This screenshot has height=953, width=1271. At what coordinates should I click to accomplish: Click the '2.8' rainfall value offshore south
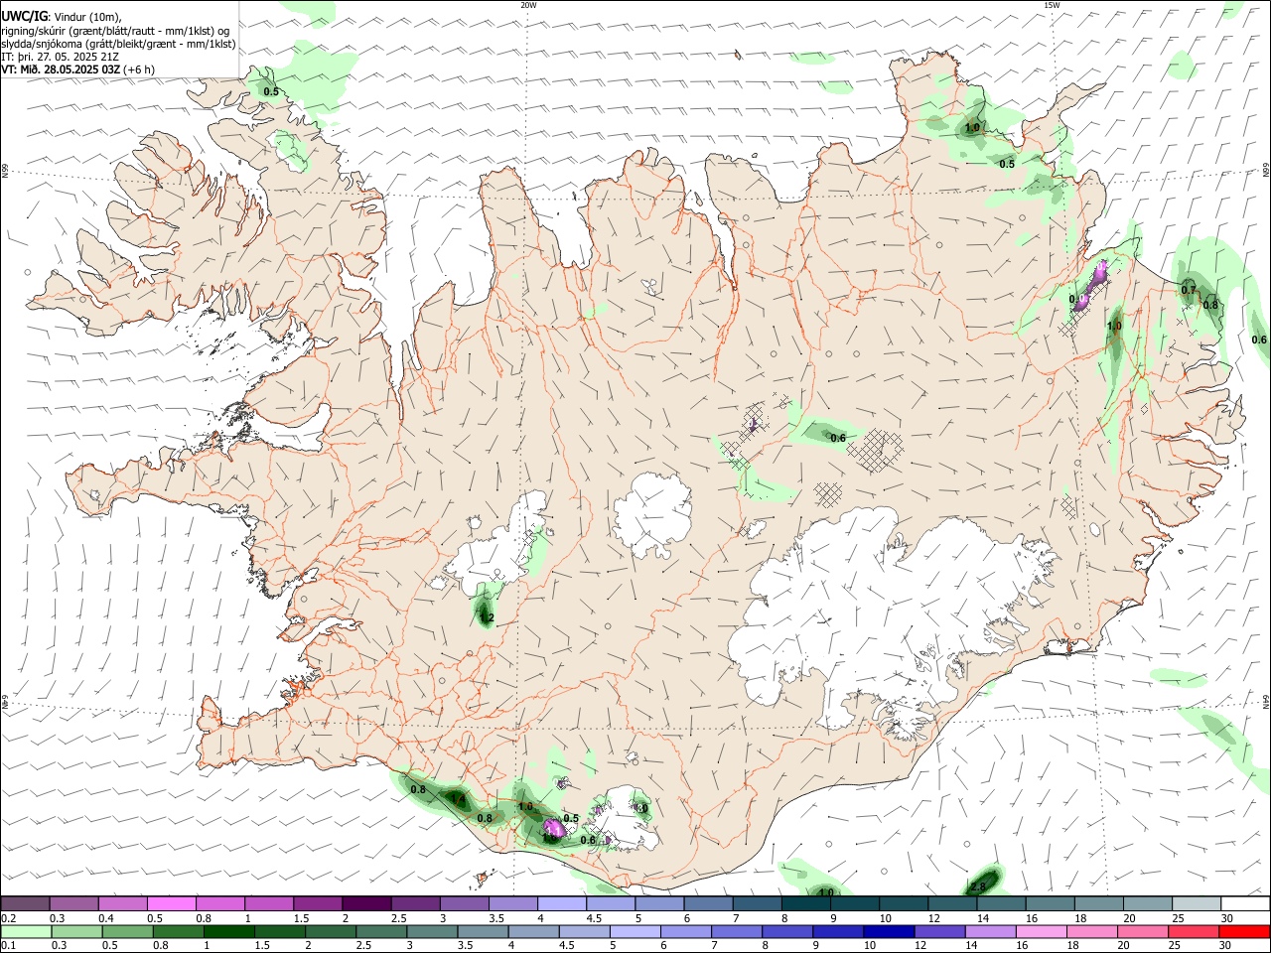(978, 886)
